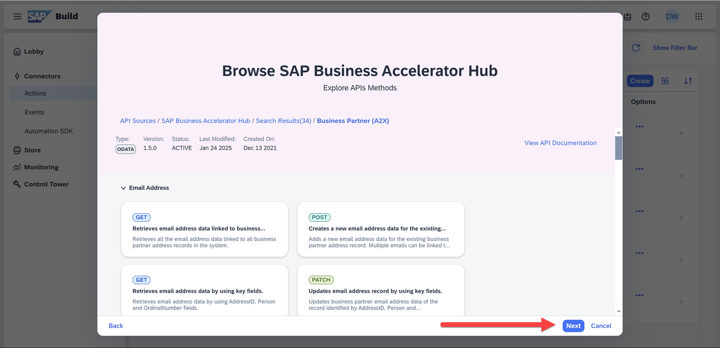Screen dimensions: 720x348
Task: Click Business Partner (A2X) breadcrumb
Action: click(353, 121)
